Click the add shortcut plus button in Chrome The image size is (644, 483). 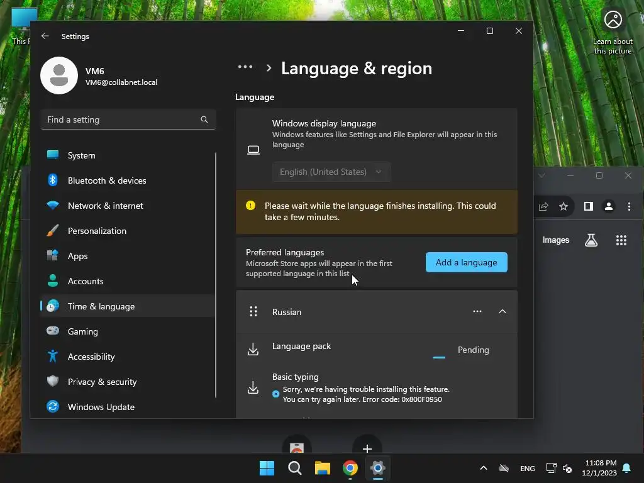tap(367, 448)
